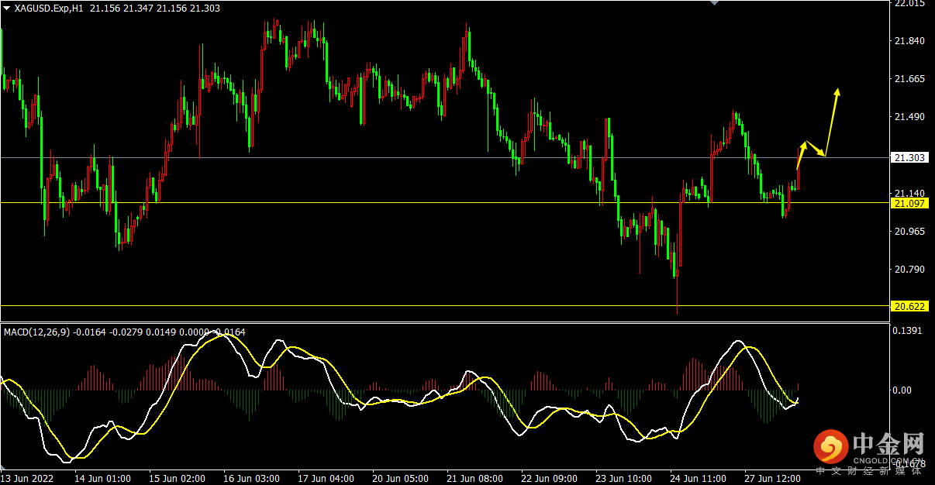Click the 27 Jun 12:00 time label
This screenshot has width=935, height=485.
coord(773,478)
